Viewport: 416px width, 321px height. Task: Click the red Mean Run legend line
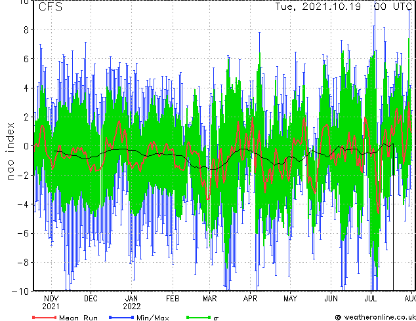43,317
